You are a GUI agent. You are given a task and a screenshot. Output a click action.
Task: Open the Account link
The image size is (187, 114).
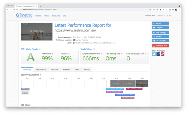point(161,16)
